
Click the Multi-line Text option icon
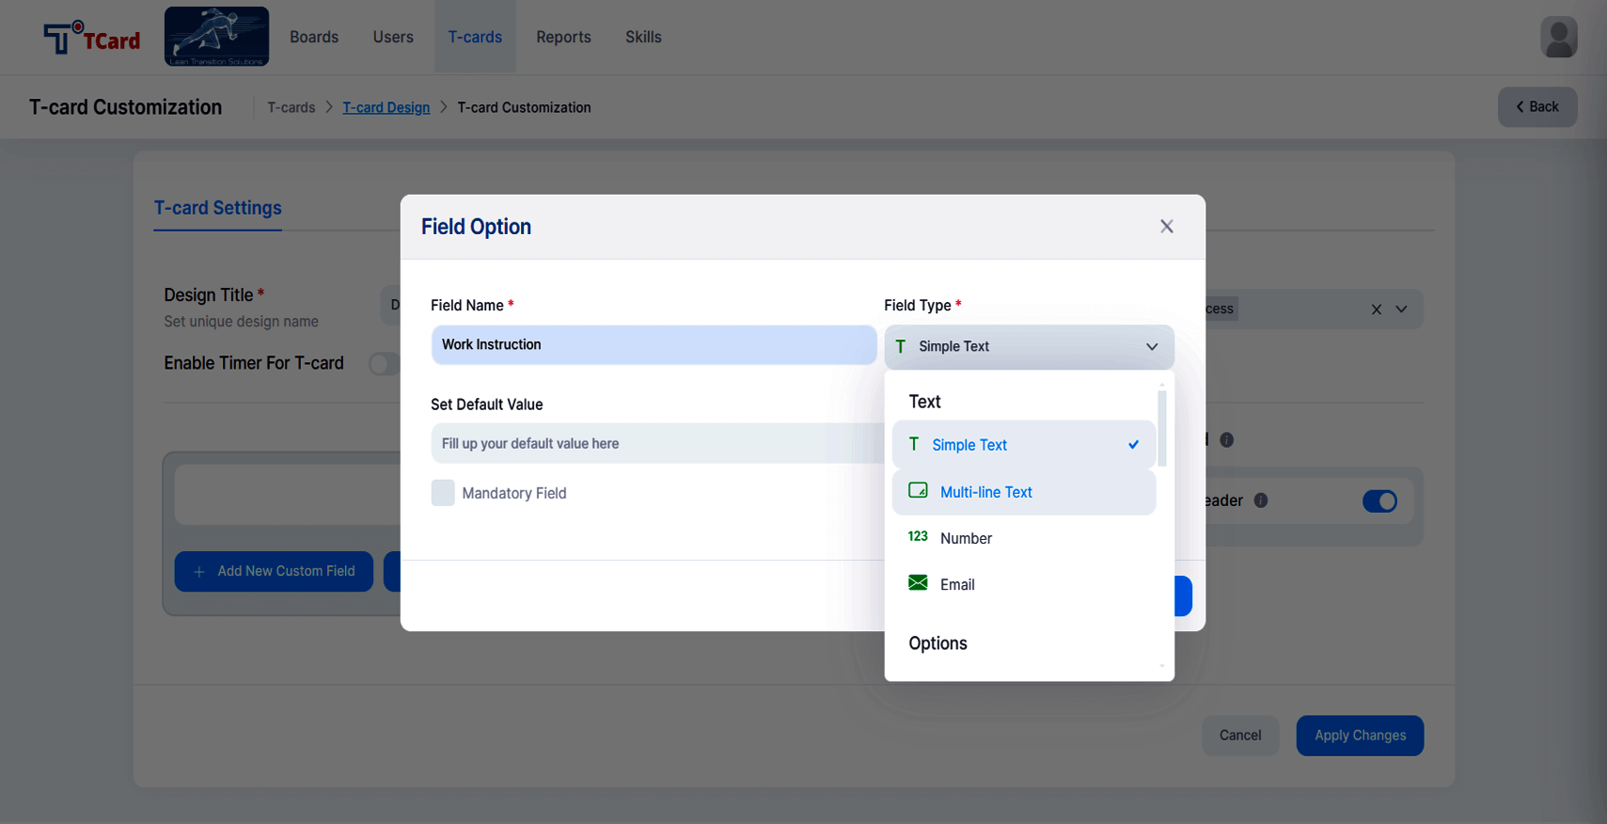pos(918,491)
